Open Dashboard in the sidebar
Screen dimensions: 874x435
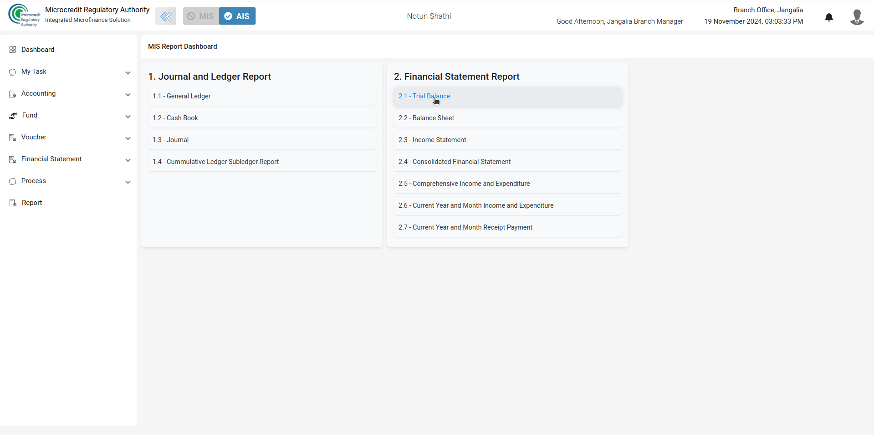pyautogui.click(x=38, y=50)
